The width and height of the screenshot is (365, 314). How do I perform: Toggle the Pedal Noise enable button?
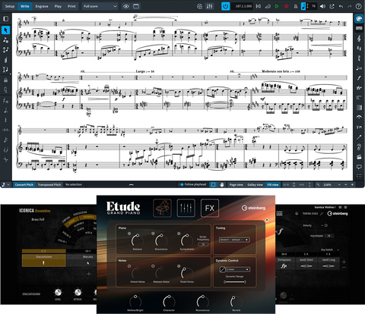179,266
